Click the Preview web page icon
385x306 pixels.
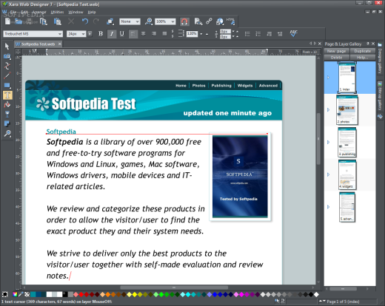pos(198,21)
